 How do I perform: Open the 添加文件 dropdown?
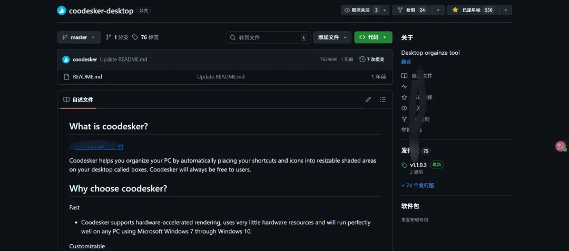pos(332,37)
